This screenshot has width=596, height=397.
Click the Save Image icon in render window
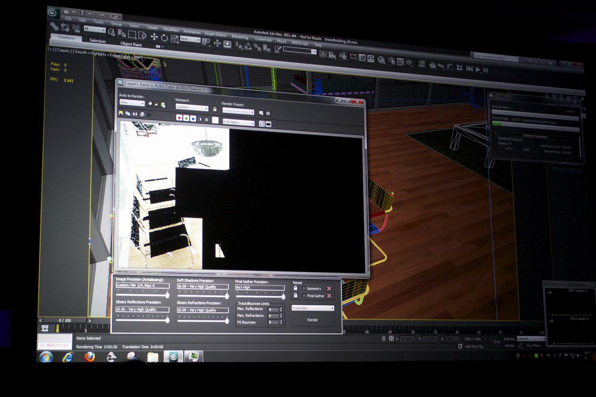pos(121,113)
